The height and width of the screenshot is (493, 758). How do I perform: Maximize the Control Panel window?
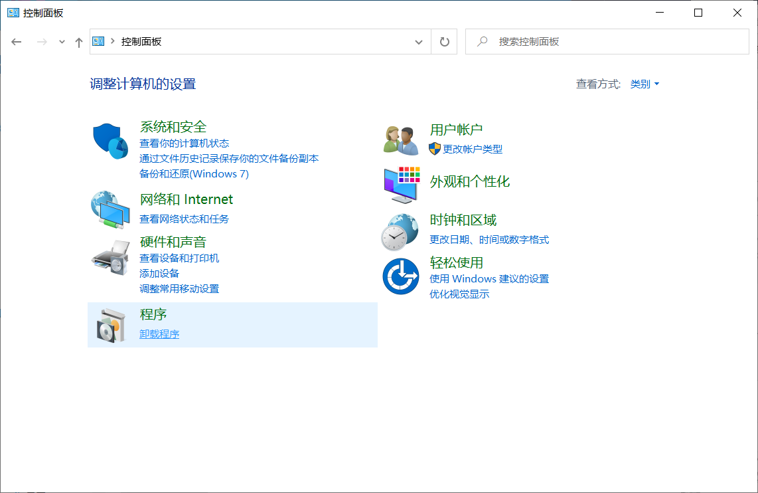click(x=698, y=13)
